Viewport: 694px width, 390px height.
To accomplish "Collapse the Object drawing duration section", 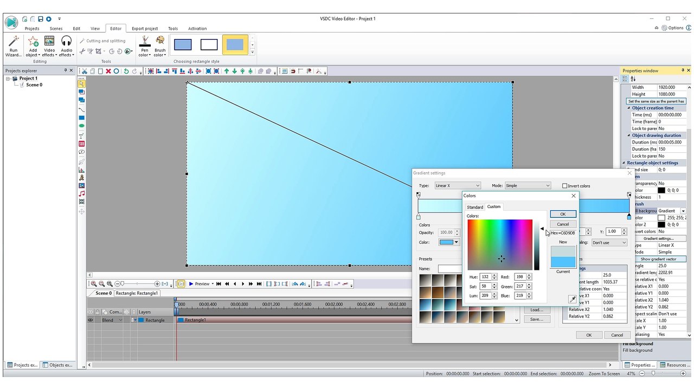I will pos(629,135).
